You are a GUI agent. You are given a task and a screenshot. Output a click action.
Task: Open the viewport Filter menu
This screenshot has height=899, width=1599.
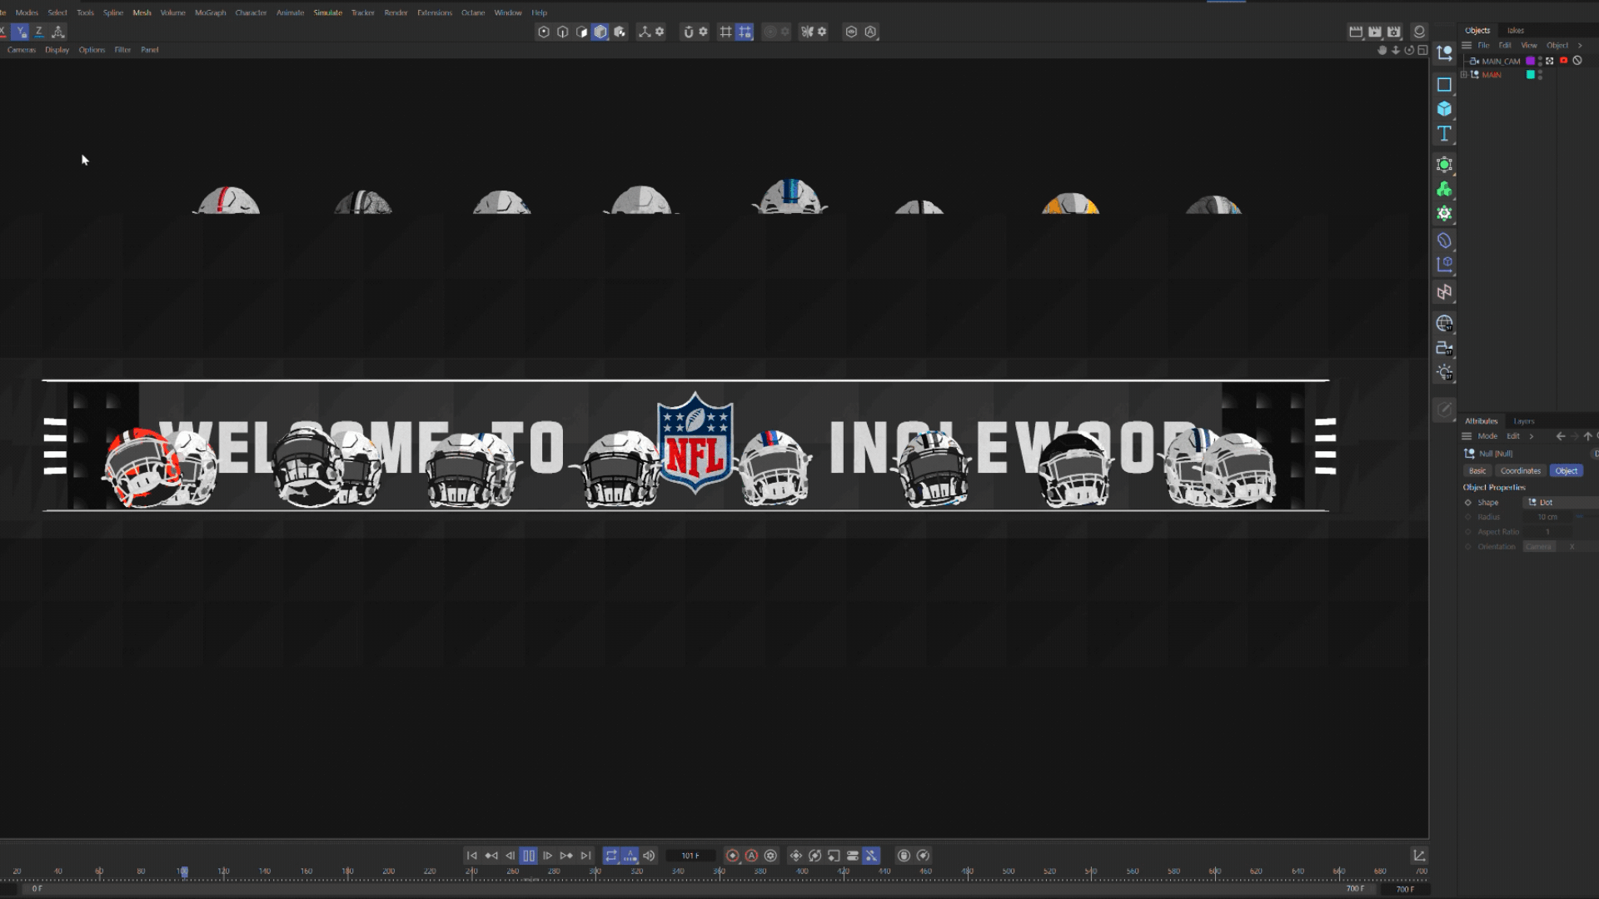[x=122, y=50]
